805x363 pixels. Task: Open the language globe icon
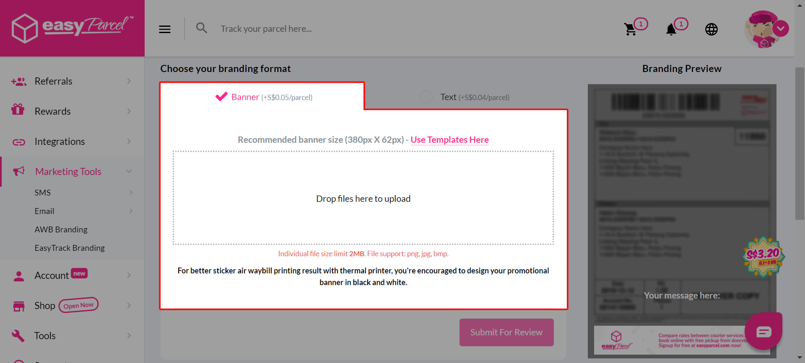(712, 29)
